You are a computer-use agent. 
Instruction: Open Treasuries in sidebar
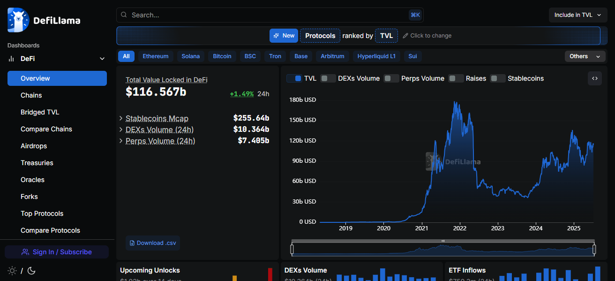[57, 163]
